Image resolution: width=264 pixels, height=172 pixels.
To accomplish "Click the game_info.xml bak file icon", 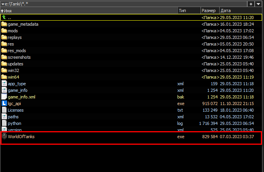I will (4, 97).
